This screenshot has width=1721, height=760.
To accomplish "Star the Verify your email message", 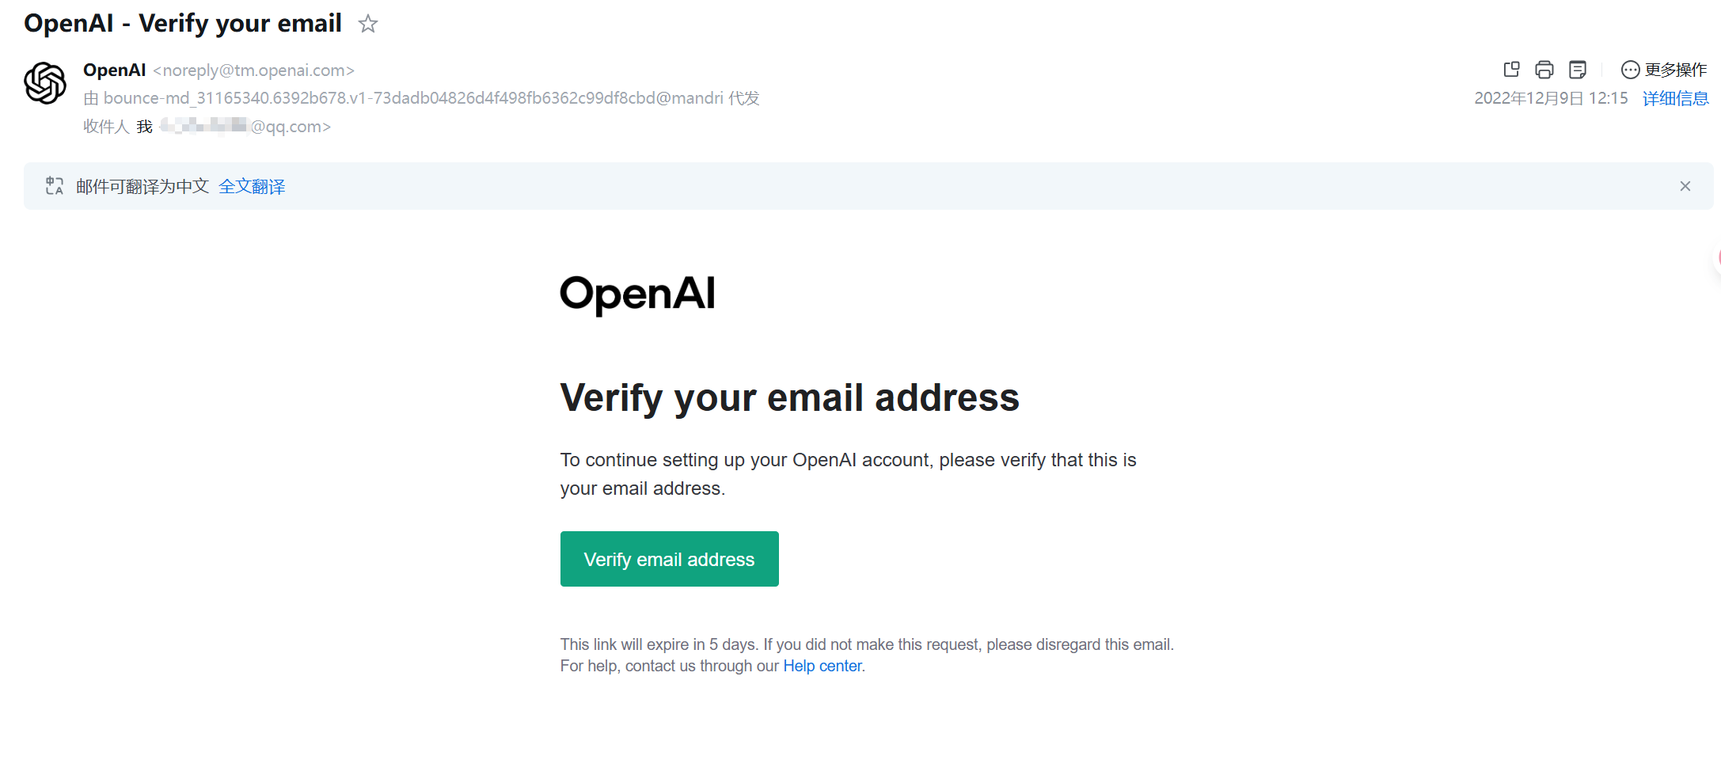I will (x=367, y=24).
